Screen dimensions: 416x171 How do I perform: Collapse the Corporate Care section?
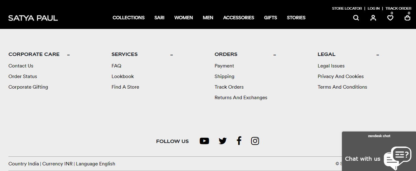pos(68,55)
